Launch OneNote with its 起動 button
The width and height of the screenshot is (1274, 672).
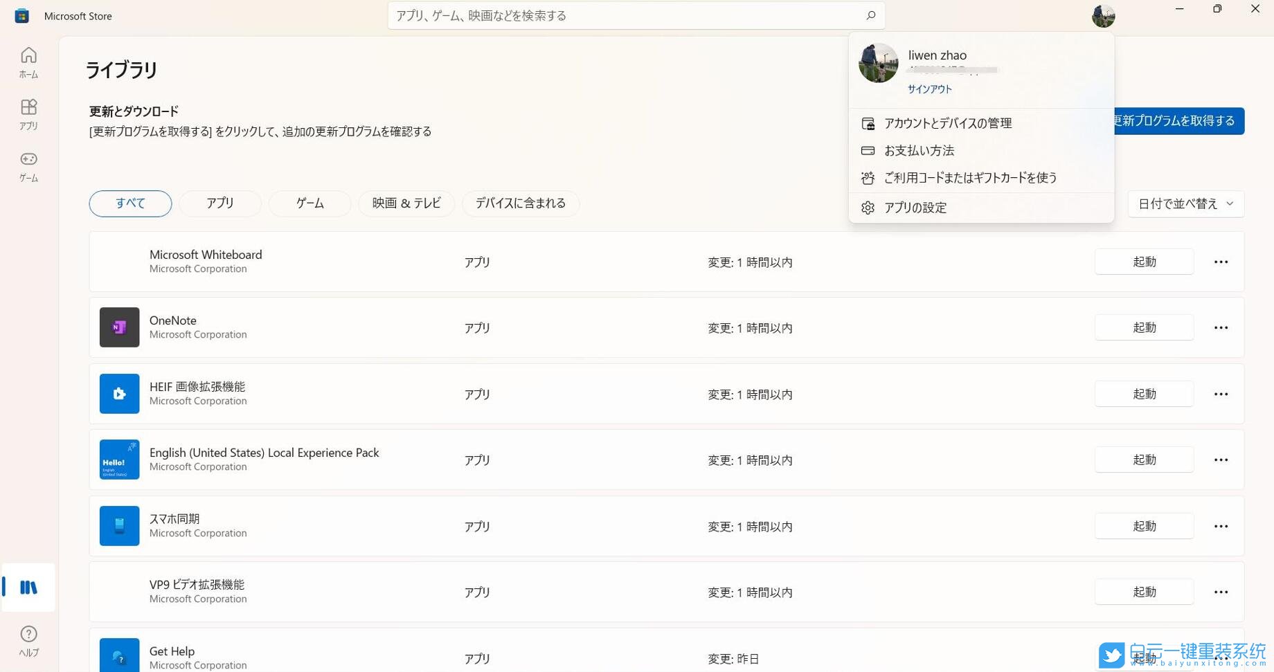(x=1143, y=327)
